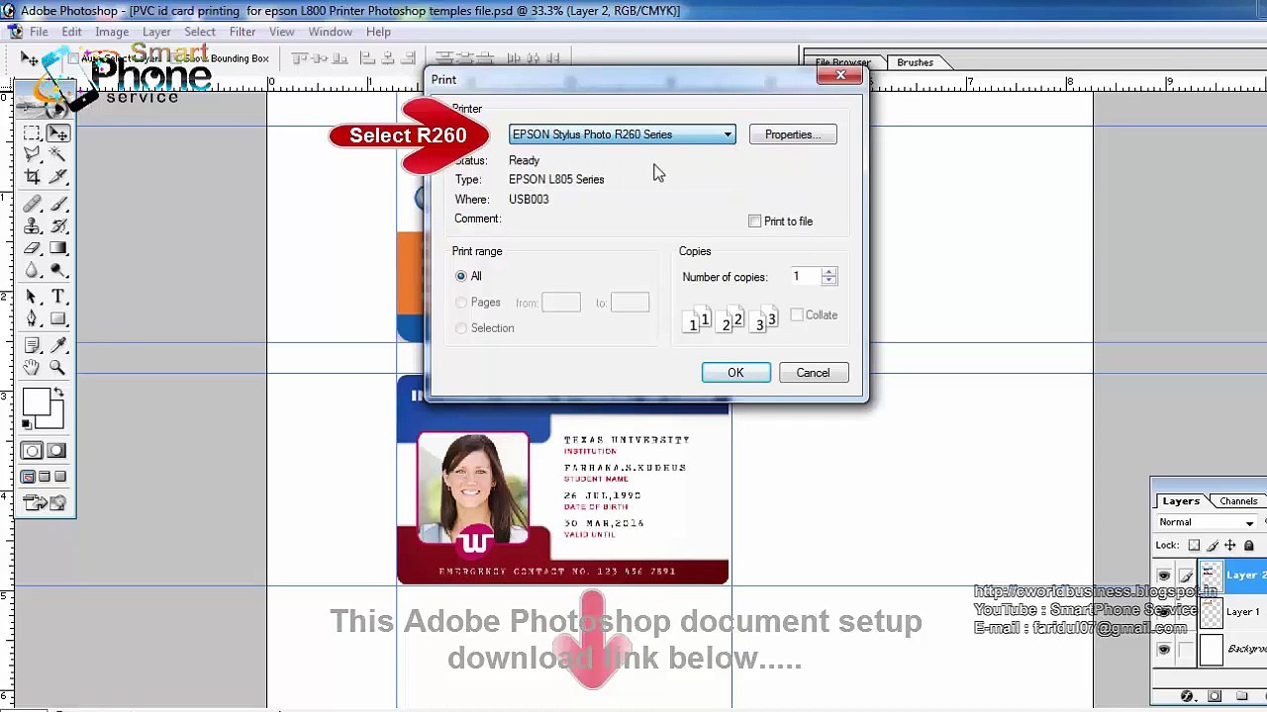Select the Dodge tool
This screenshot has height=712, width=1267.
pos(57,270)
